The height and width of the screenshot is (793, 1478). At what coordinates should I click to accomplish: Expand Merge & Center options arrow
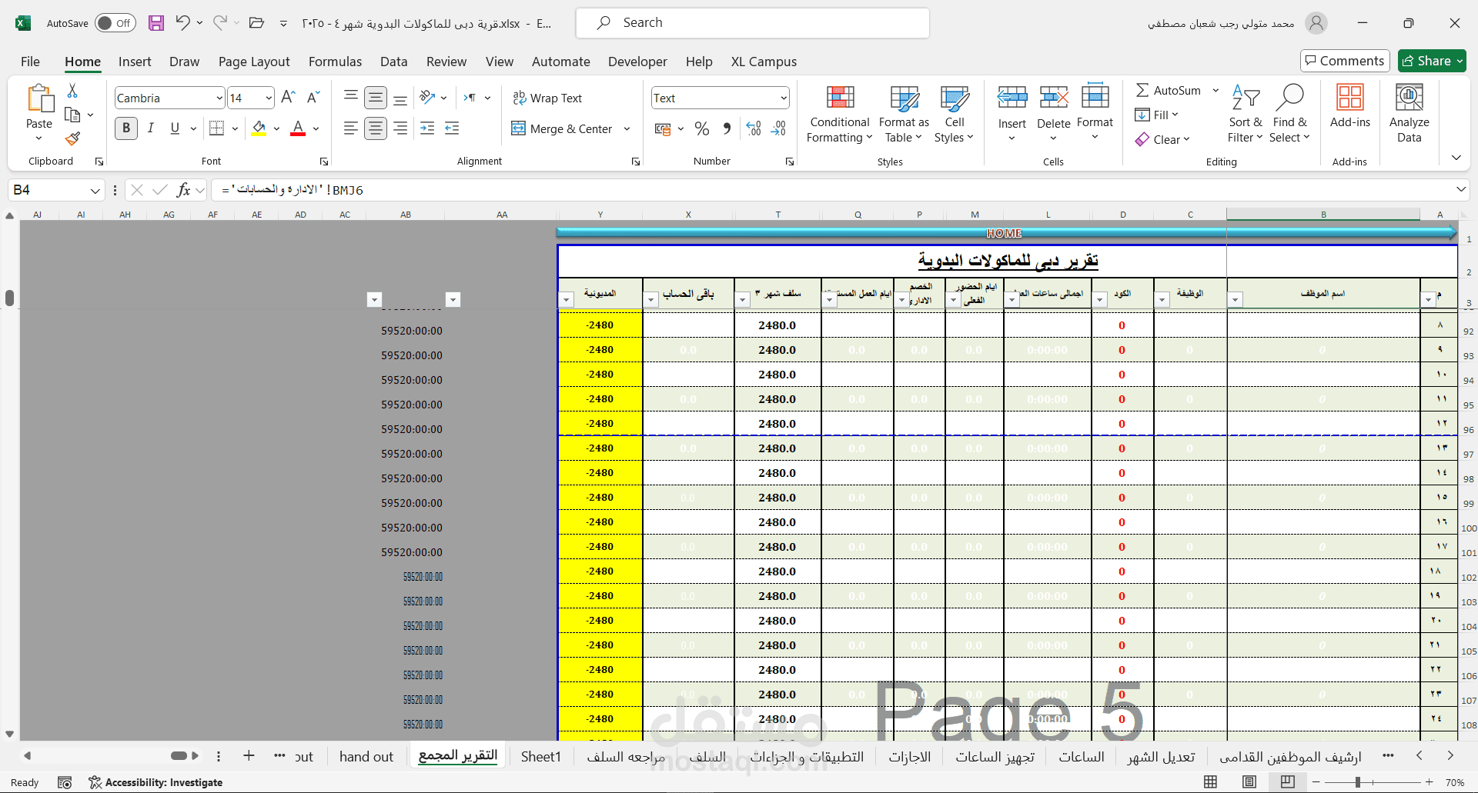click(x=627, y=128)
